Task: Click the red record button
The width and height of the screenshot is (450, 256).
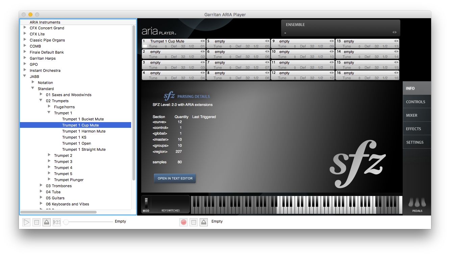Action: click(183, 222)
